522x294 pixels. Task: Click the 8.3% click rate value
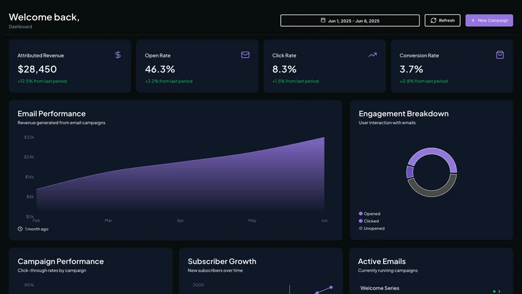pos(284,69)
